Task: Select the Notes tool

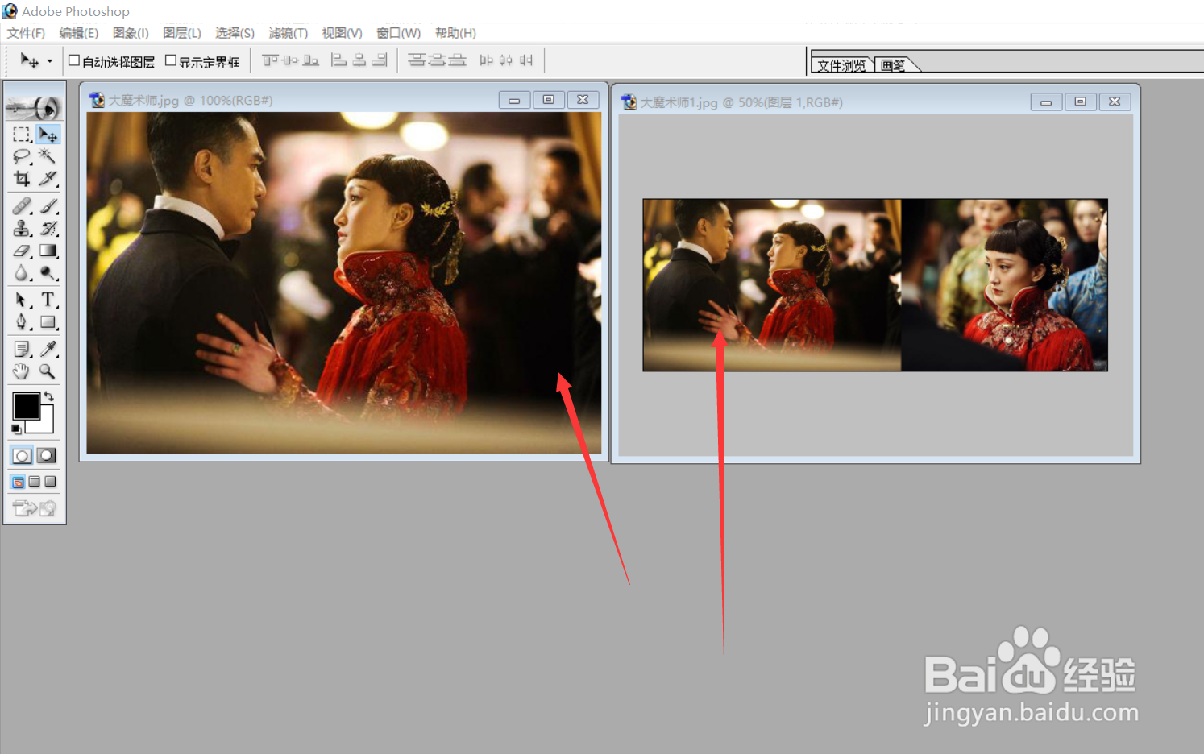Action: pyautogui.click(x=22, y=350)
